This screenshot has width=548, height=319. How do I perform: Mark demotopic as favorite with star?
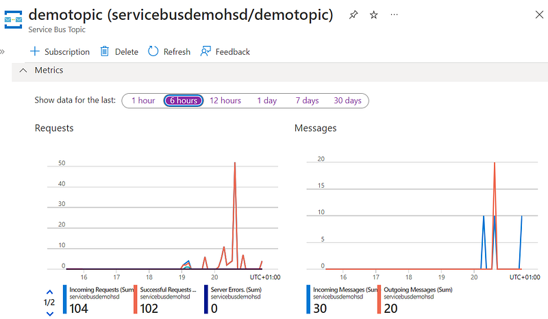click(x=373, y=15)
